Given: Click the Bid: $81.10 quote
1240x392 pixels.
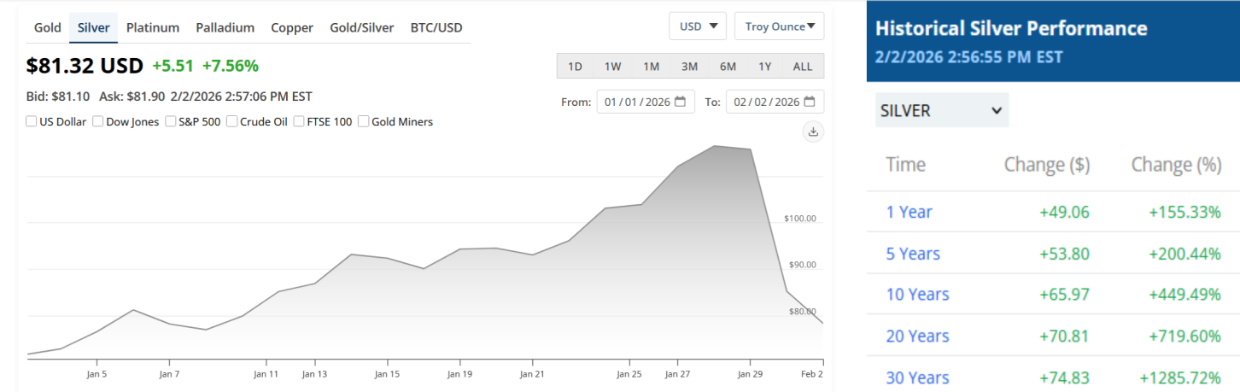Looking at the screenshot, I should (x=57, y=97).
